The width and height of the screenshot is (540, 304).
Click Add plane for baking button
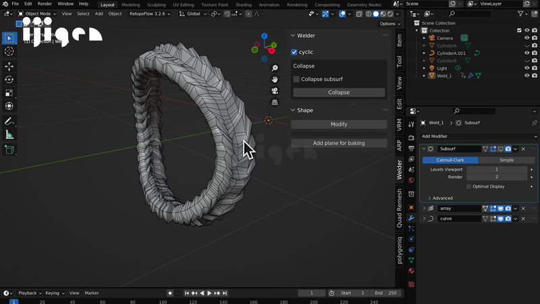[339, 143]
